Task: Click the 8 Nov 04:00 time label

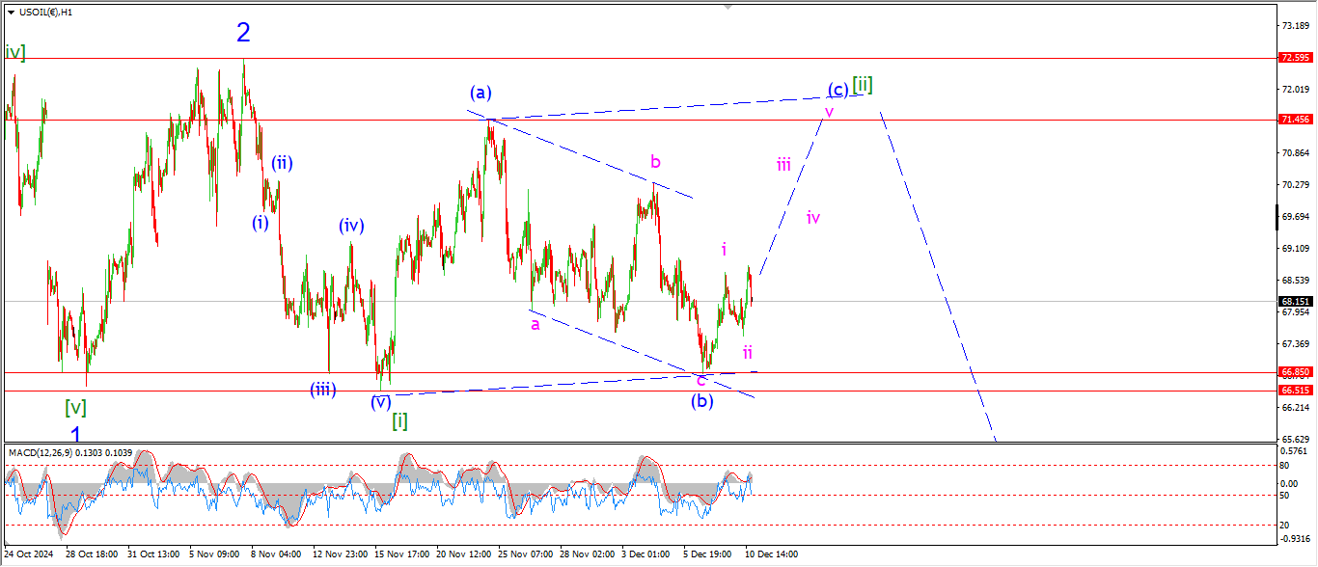Action: coord(276,555)
